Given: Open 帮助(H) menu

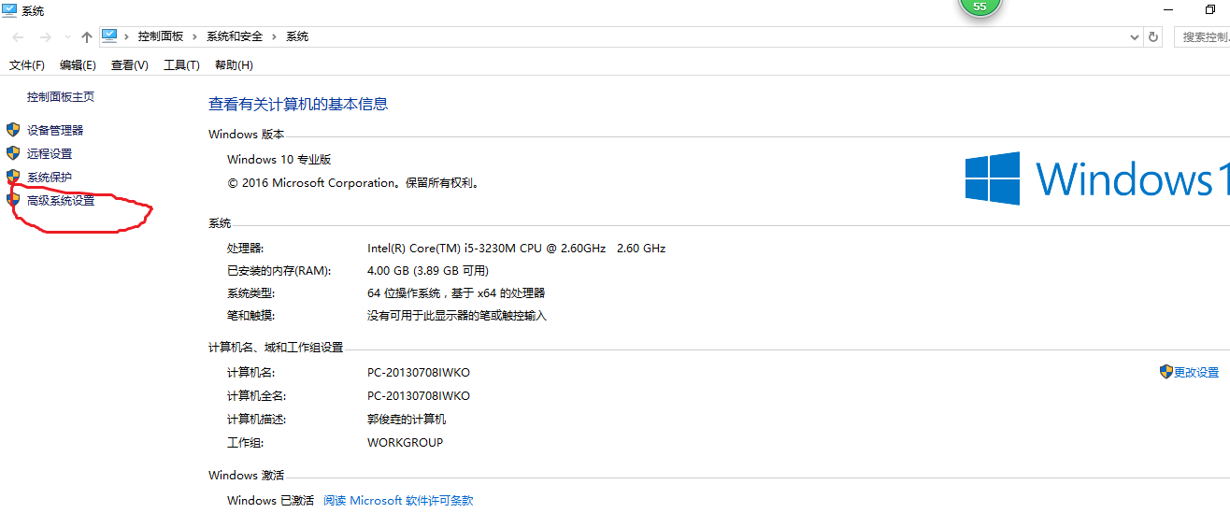Looking at the screenshot, I should click(234, 64).
